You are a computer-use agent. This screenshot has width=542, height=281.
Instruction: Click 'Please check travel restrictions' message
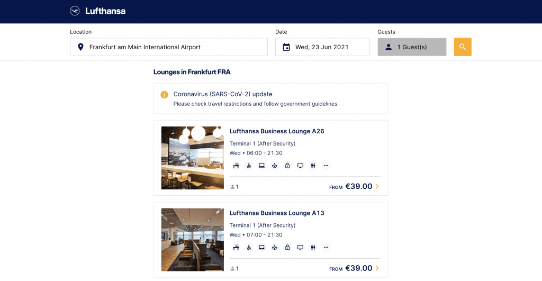tap(256, 104)
